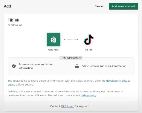The image size is (142, 113).
Task: Click 'Access customer and store information' text
Action: pos(36,66)
